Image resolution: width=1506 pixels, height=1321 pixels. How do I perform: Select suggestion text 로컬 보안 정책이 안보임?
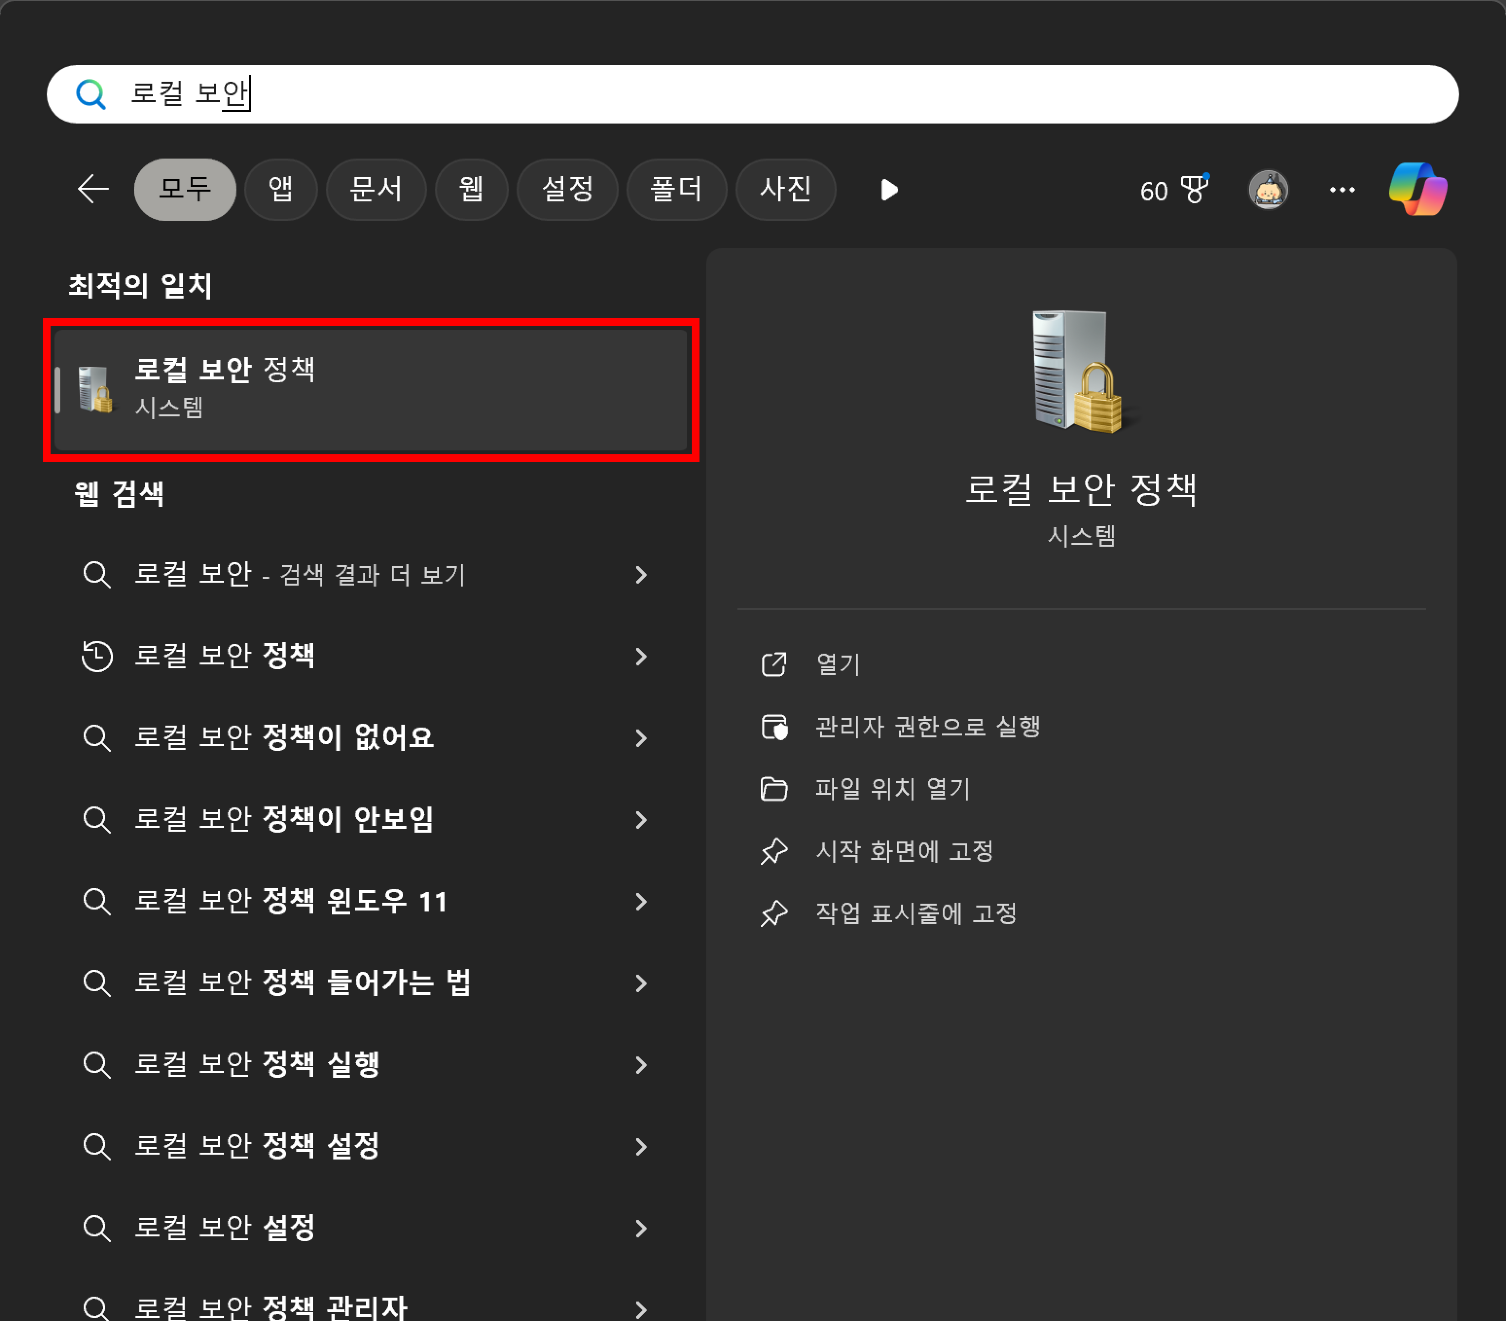point(284,820)
